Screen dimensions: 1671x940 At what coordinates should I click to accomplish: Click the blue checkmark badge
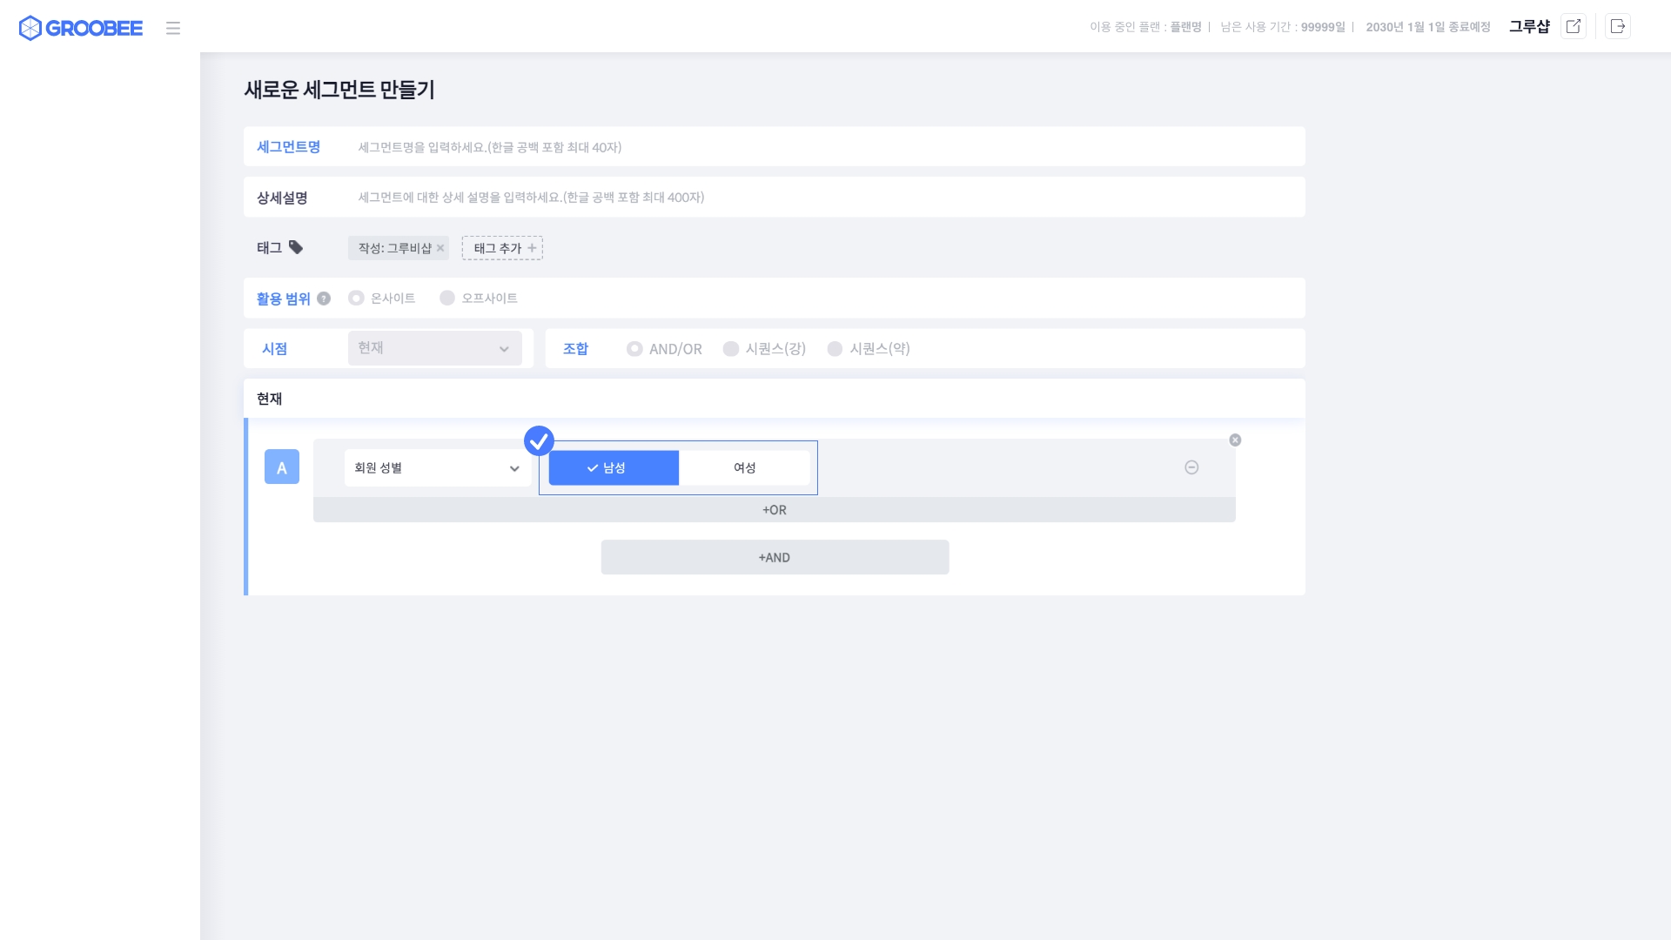[539, 440]
